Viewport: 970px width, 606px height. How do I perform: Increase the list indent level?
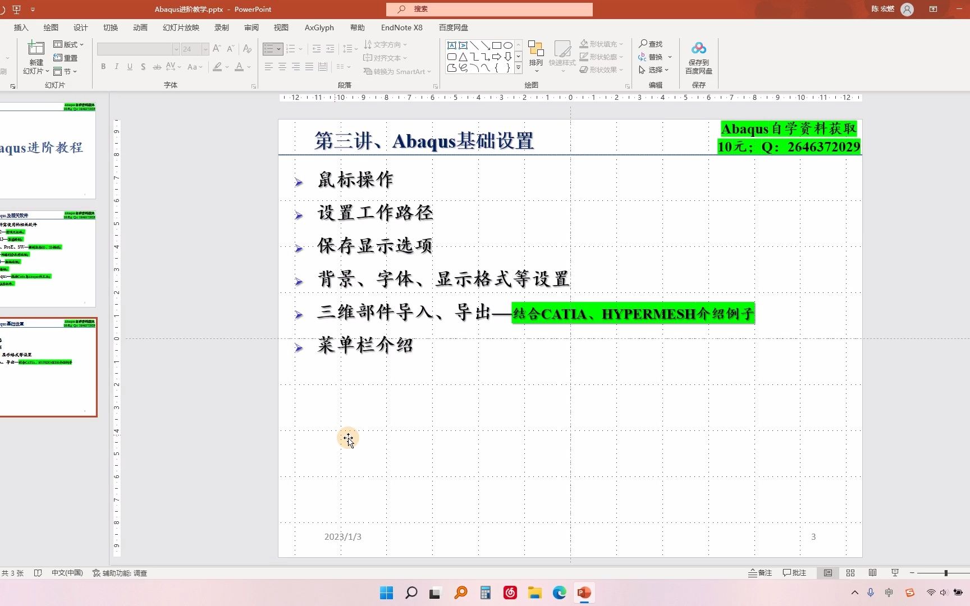point(330,49)
